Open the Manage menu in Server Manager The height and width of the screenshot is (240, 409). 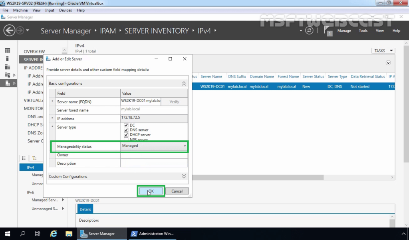click(344, 30)
